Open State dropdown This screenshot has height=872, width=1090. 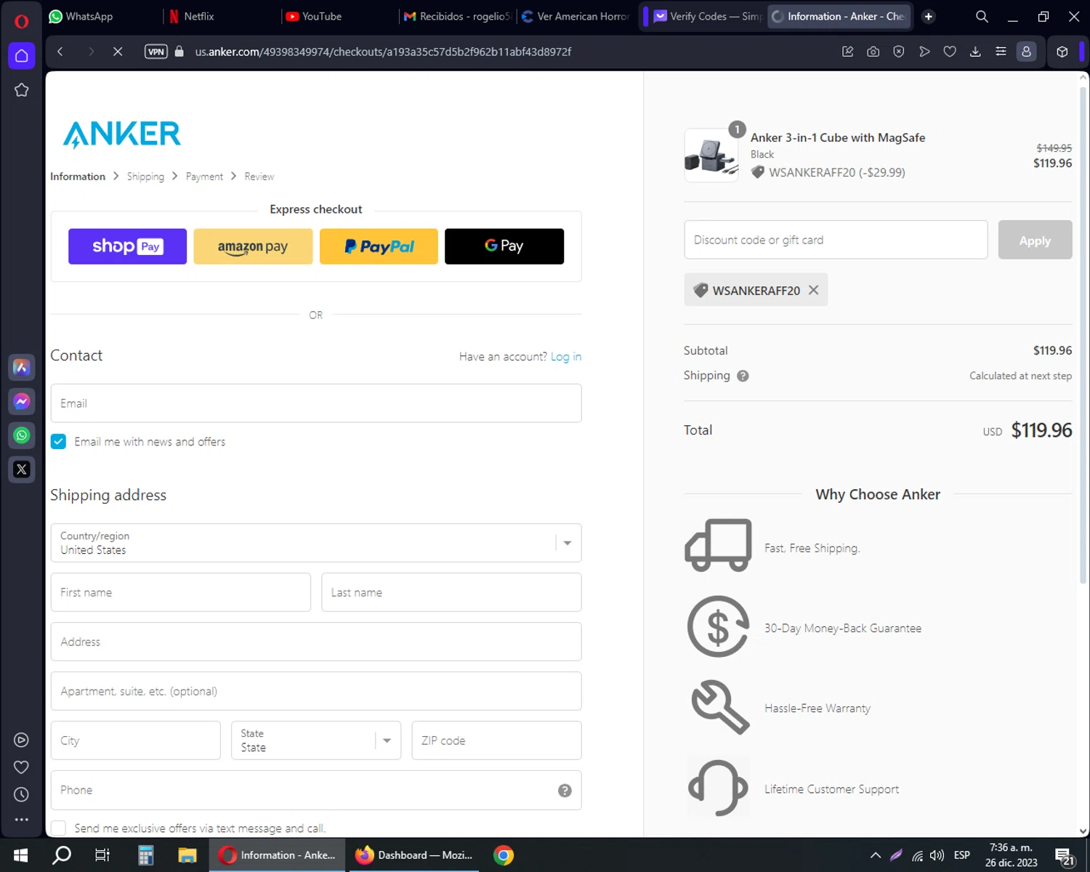coord(316,740)
